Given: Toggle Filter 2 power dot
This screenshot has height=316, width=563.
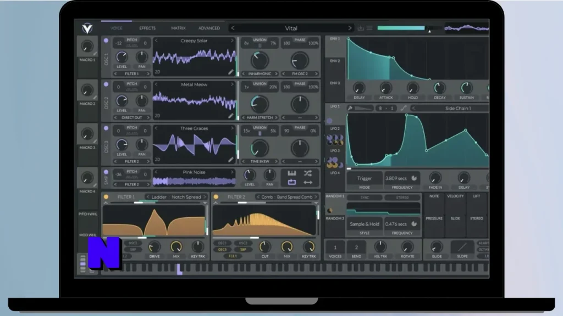Looking at the screenshot, I should click(216, 197).
